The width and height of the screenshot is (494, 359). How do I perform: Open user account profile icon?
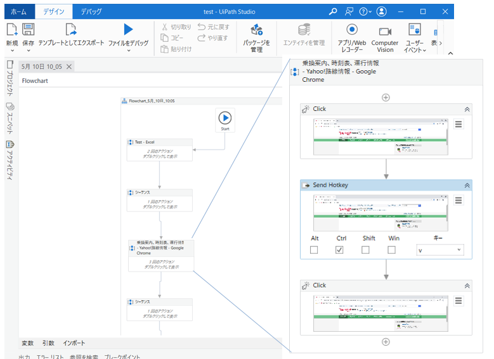[382, 11]
